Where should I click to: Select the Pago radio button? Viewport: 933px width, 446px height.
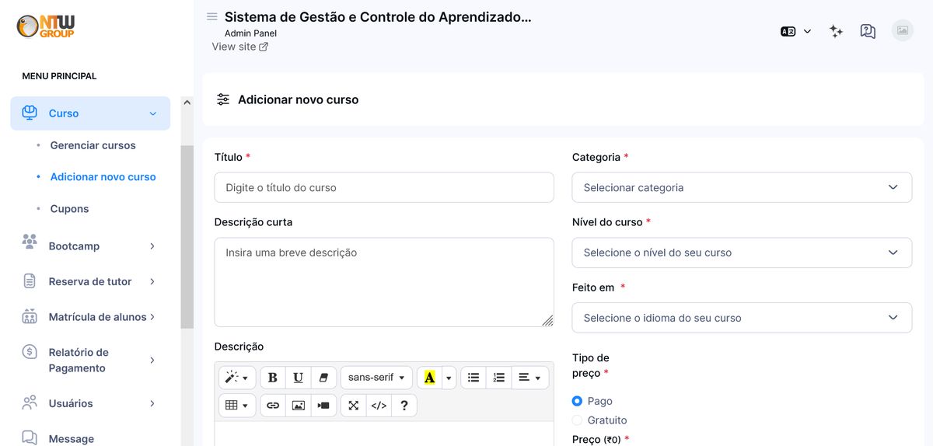tap(577, 401)
